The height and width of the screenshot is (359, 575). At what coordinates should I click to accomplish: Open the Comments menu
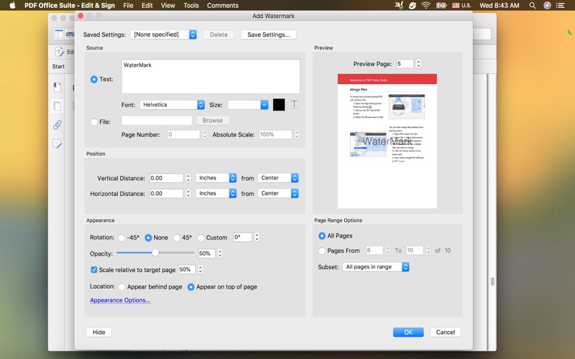(x=223, y=5)
